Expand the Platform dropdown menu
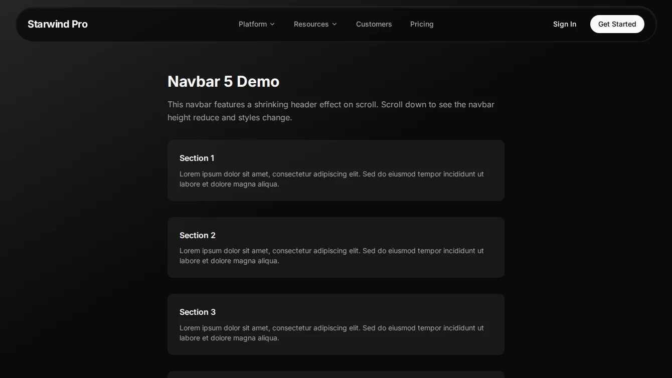The image size is (672, 378). 253,24
